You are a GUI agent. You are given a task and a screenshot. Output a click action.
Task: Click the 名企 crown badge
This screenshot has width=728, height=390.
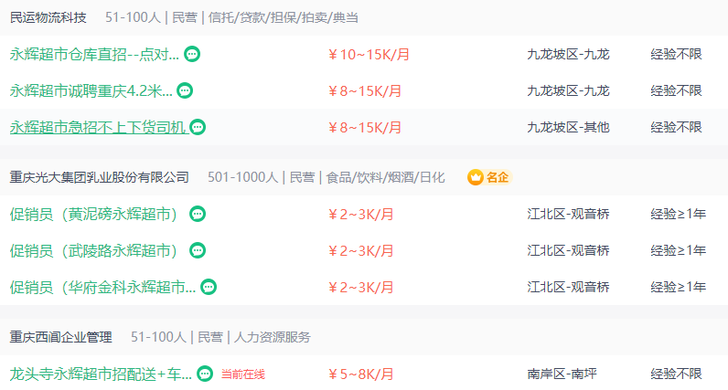tap(489, 177)
